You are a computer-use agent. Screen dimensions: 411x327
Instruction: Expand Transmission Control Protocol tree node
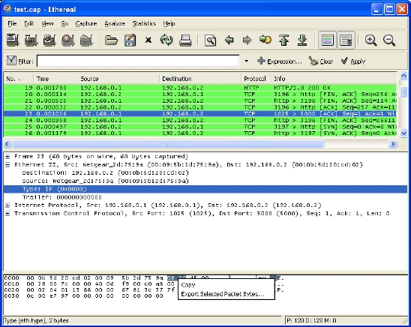click(x=7, y=214)
